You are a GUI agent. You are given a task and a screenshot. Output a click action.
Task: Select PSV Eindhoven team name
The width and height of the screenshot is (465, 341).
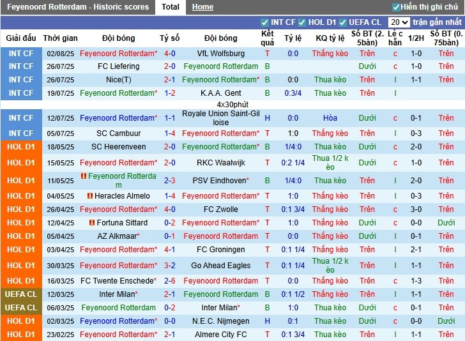(x=220, y=181)
